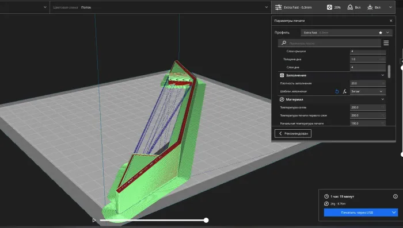Viewport: 403px width, 228px height.
Task: Expand the arrow beside Печатать через USB
Action: 394,212
